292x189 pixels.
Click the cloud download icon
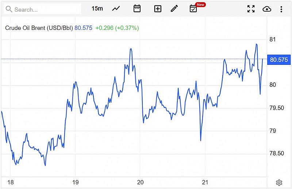(x=267, y=9)
